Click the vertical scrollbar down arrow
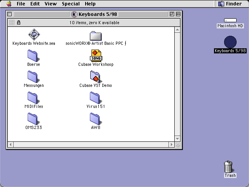This screenshot has width=249, height=187. [177, 139]
